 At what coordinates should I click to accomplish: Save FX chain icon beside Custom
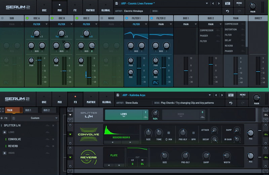click(x=13, y=118)
